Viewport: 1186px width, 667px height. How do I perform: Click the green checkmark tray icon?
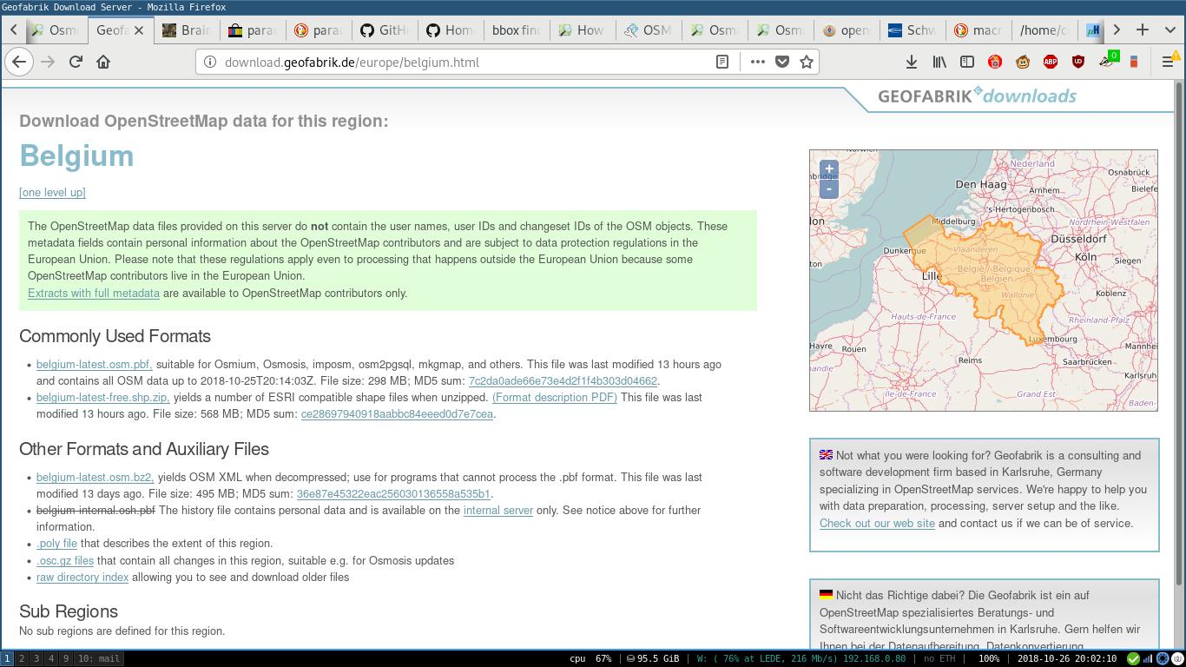click(x=1133, y=658)
